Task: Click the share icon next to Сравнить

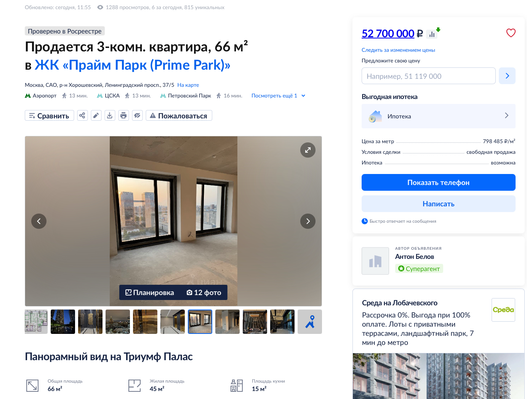Action: click(x=82, y=115)
